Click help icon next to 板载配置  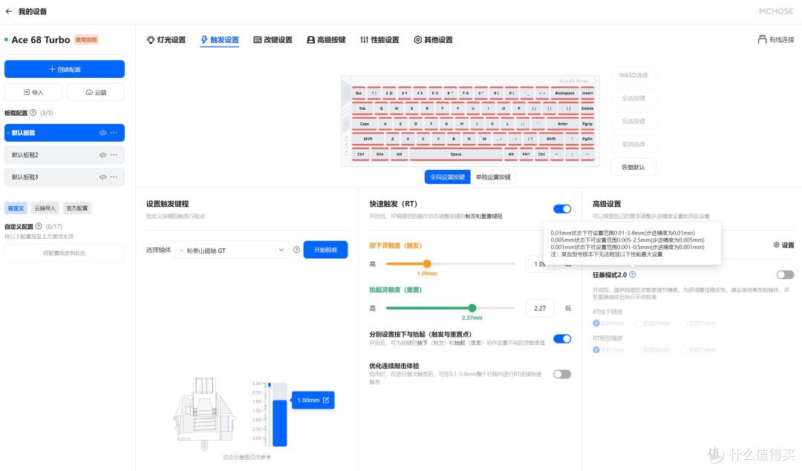click(33, 113)
